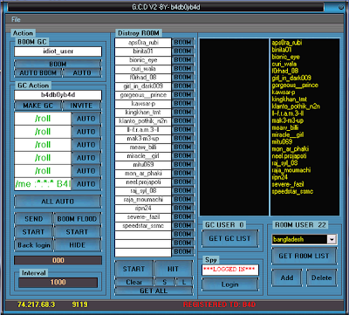Click the GET ROOM LIST button
This screenshot has height=315, width=349.
[304, 256]
